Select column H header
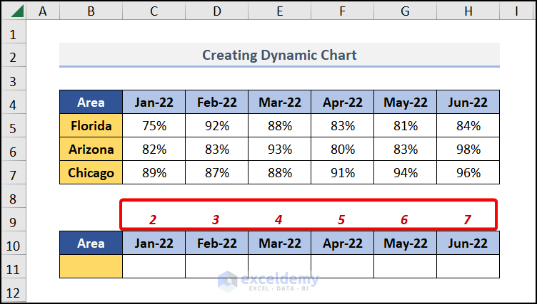 pos(468,11)
